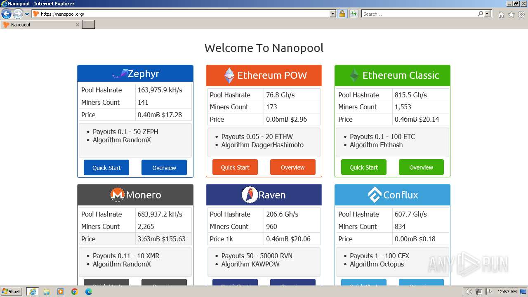This screenshot has width=528, height=297.
Task: Click the security lock icon
Action: [342, 14]
